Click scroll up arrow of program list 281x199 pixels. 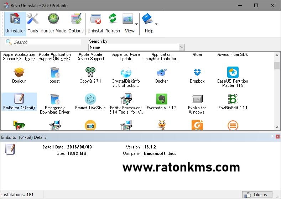point(277,55)
